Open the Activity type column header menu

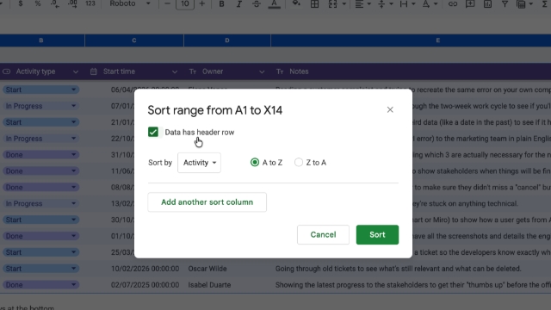[x=76, y=71]
